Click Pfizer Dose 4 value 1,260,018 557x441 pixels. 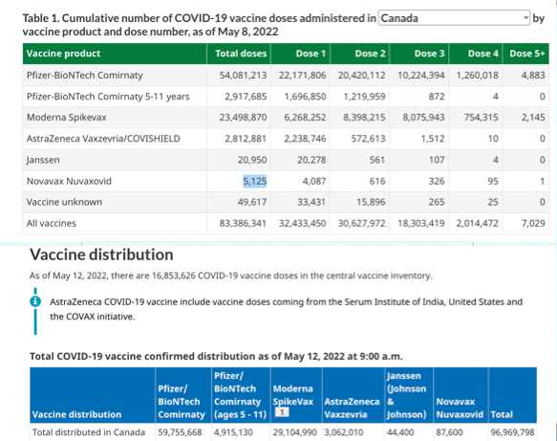point(477,76)
